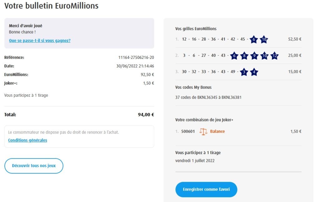This screenshot has width=319, height=202.
Task: Save ticket with 'Enregistrer comme favori' button
Action: [x=206, y=189]
